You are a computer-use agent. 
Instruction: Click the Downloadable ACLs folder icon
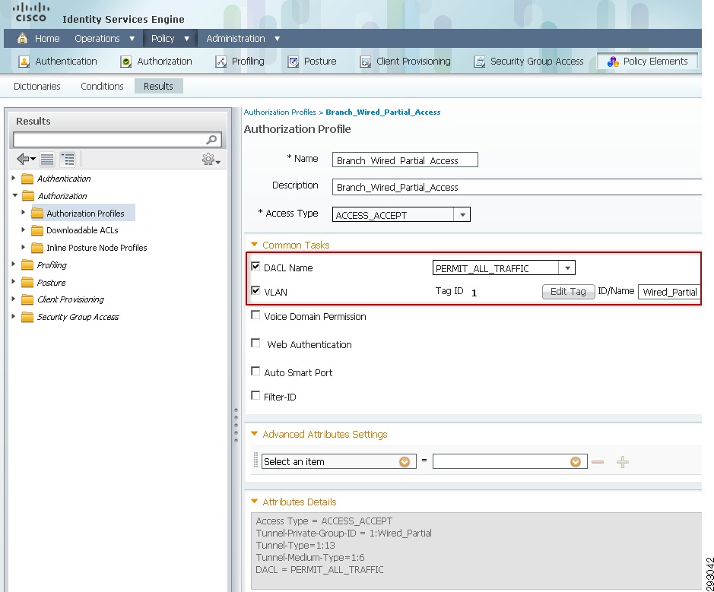pyautogui.click(x=37, y=230)
